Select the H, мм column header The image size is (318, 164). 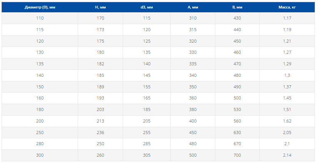[100, 7]
